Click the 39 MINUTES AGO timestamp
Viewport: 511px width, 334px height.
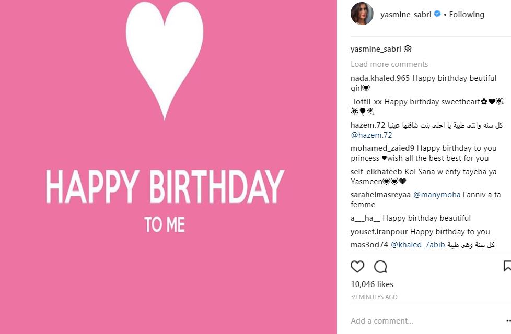(374, 297)
